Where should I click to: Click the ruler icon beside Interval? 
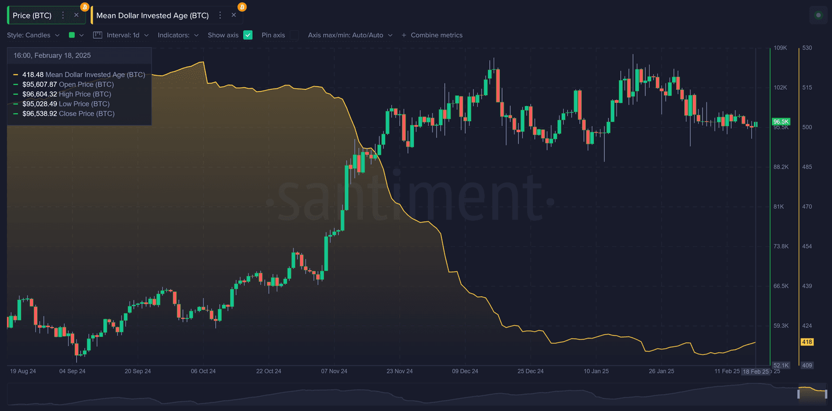(x=97, y=35)
